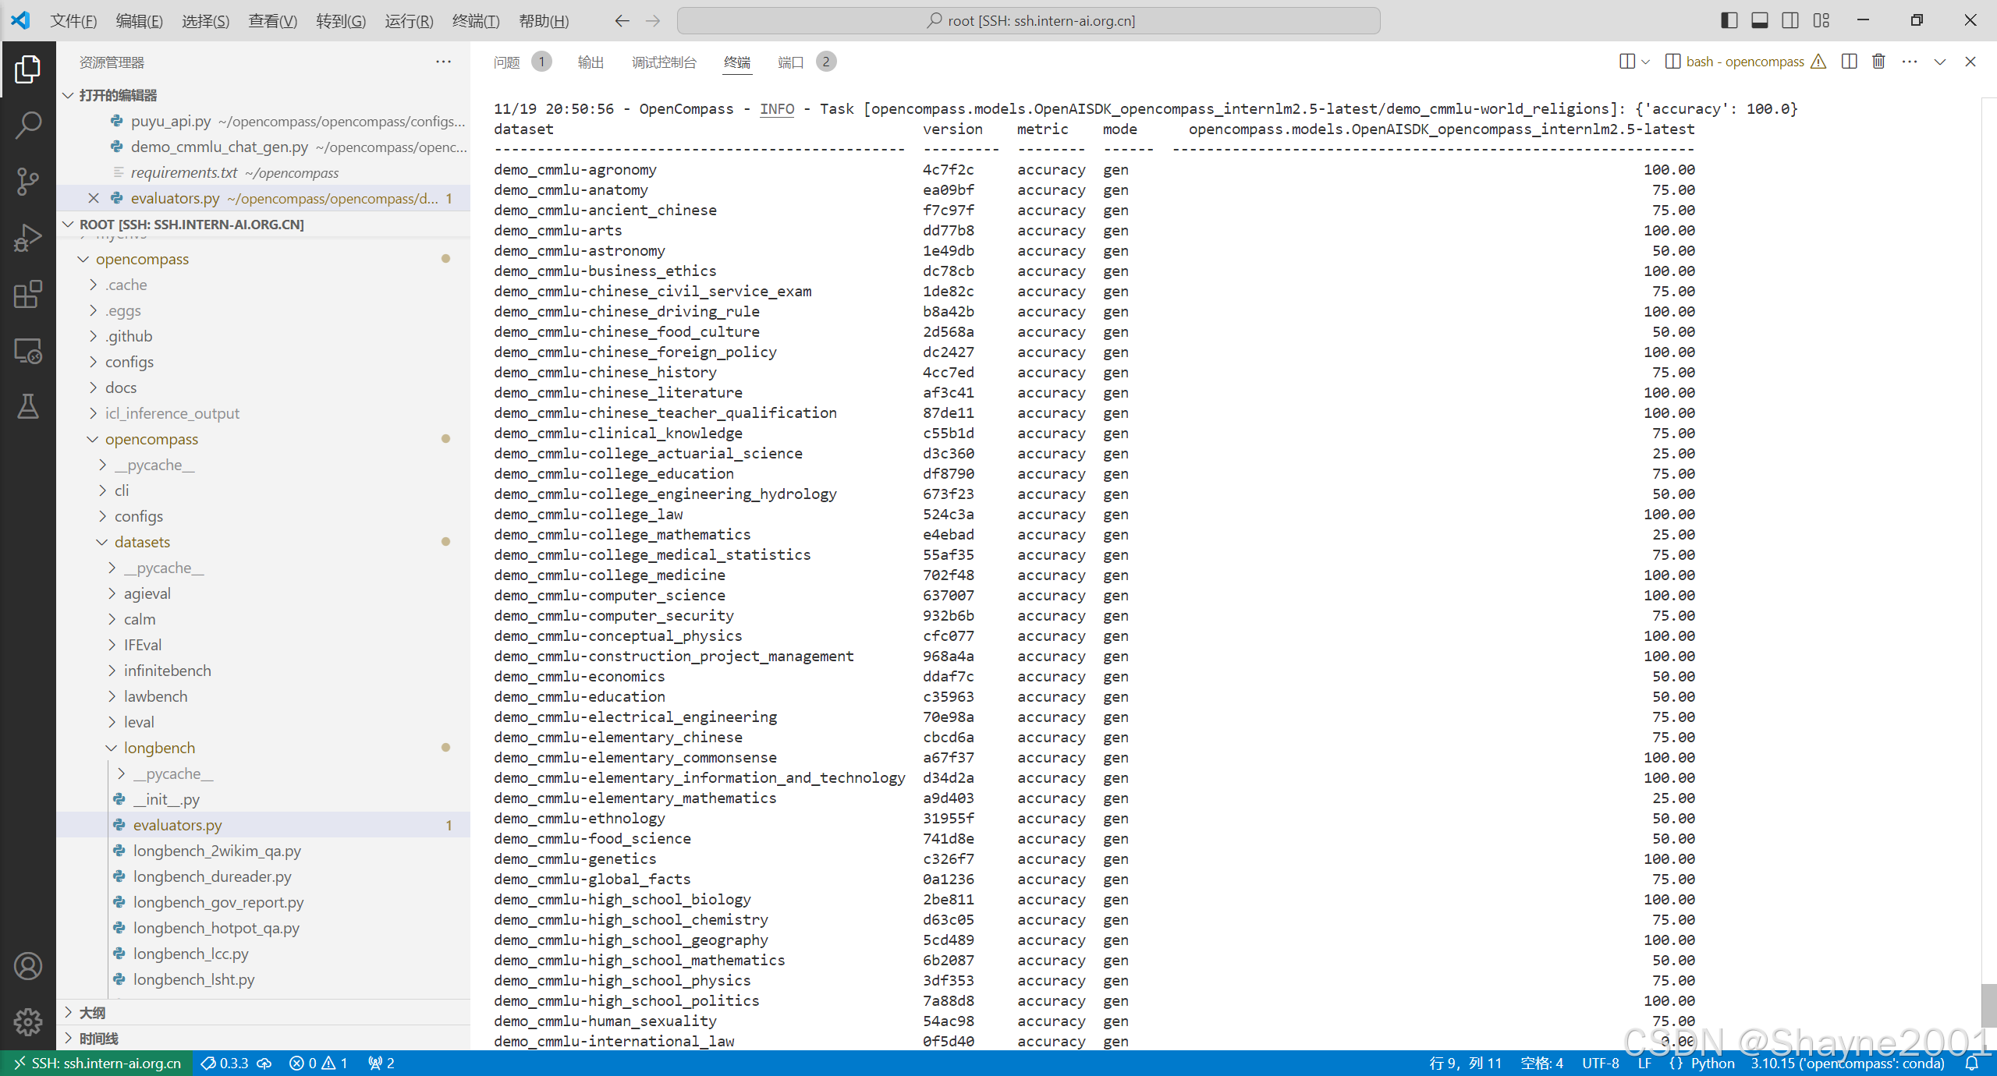Toggle primary sidebar visibility in title bar

coord(1729,21)
